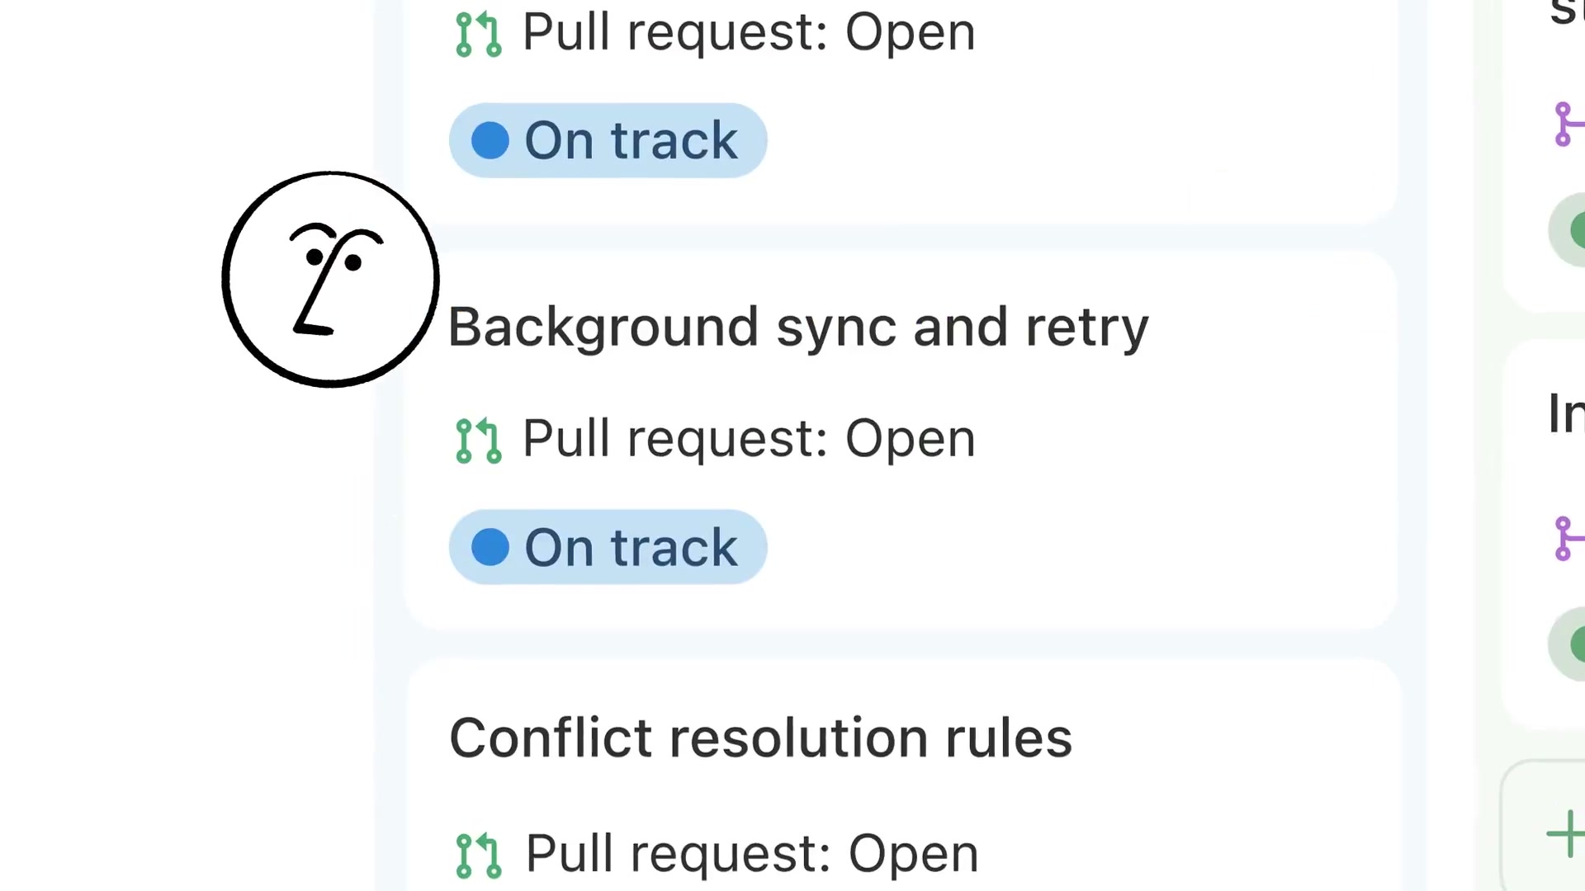
Task: Click blue dot in topmost On track badge
Action: click(x=490, y=140)
